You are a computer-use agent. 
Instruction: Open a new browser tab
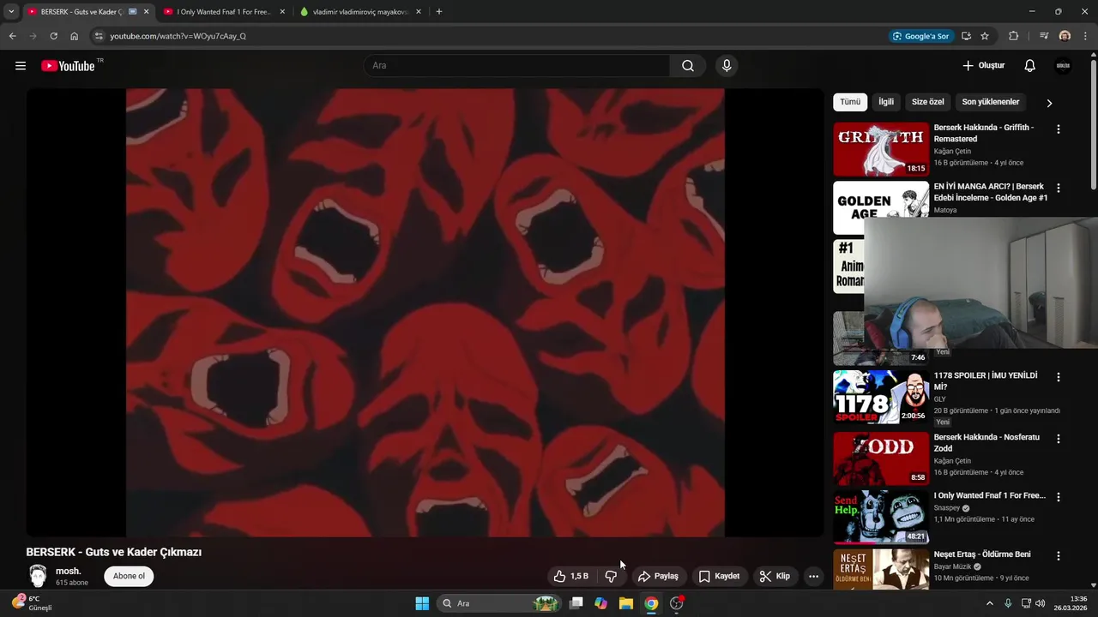[x=439, y=12]
